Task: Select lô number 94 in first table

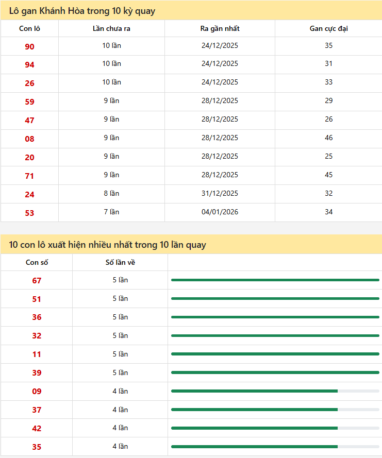Action: 29,65
